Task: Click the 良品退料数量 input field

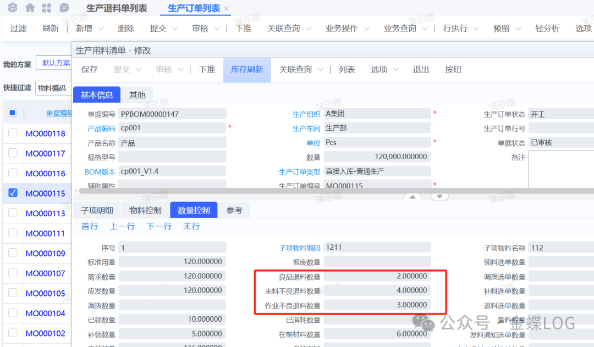Action: [x=377, y=276]
